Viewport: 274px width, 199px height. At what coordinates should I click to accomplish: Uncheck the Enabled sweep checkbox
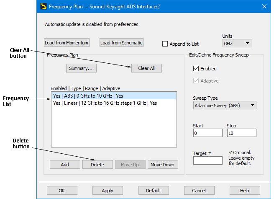click(196, 69)
